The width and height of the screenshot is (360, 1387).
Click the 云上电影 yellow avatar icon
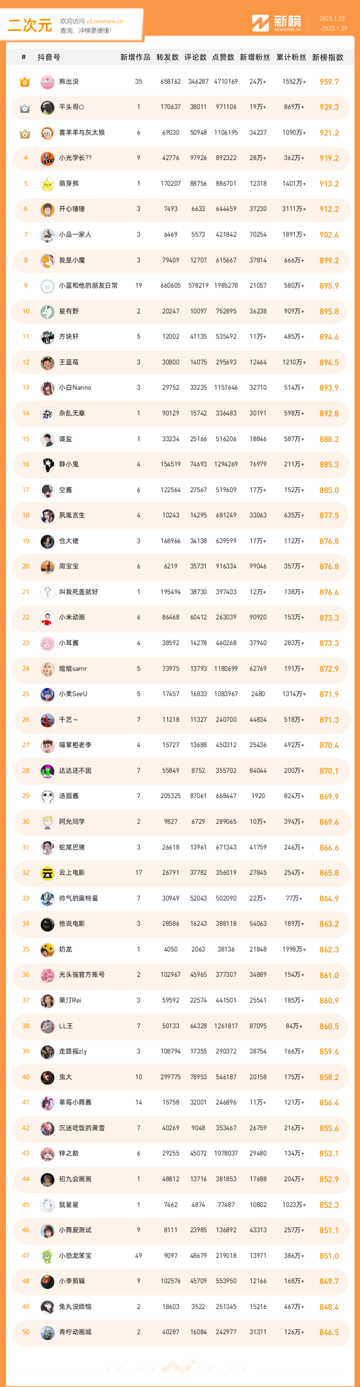[x=47, y=873]
